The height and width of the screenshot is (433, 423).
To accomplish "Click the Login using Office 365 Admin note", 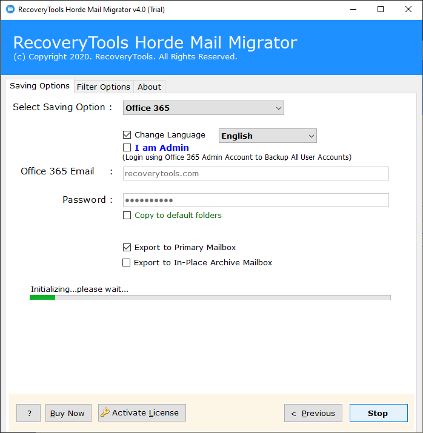I will point(237,157).
